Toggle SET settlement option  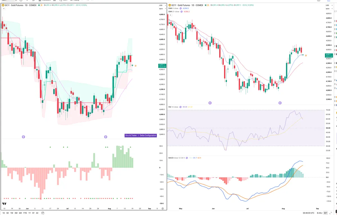(x=325, y=213)
